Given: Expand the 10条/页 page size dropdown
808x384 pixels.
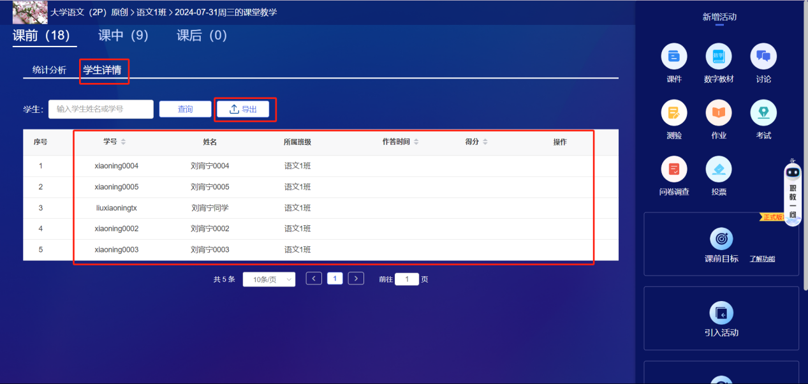Looking at the screenshot, I should [x=268, y=279].
